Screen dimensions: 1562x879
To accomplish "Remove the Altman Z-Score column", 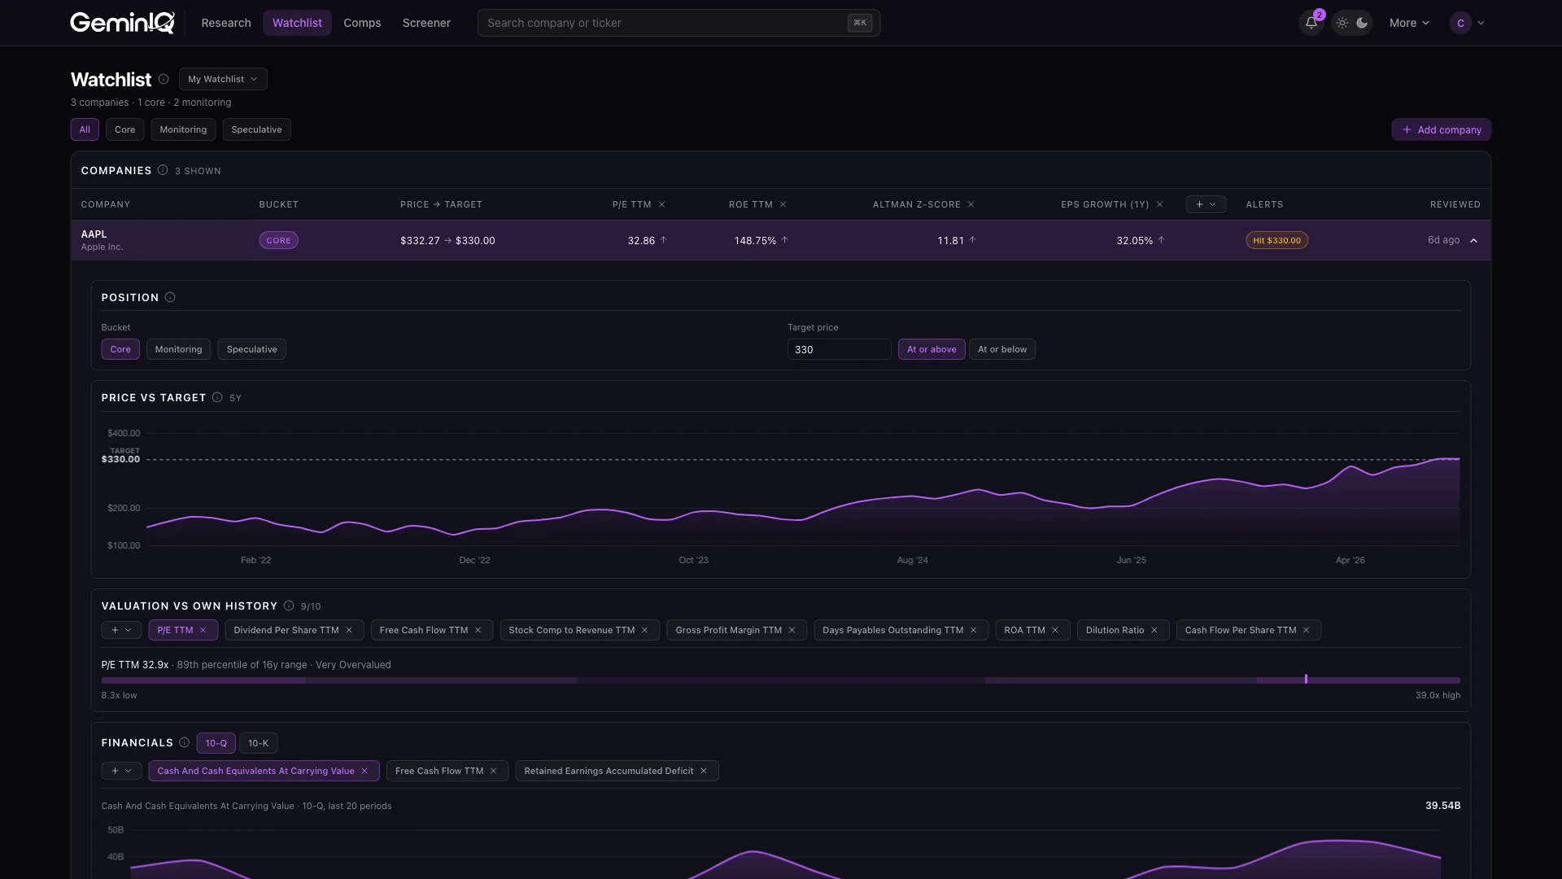I will (x=971, y=204).
